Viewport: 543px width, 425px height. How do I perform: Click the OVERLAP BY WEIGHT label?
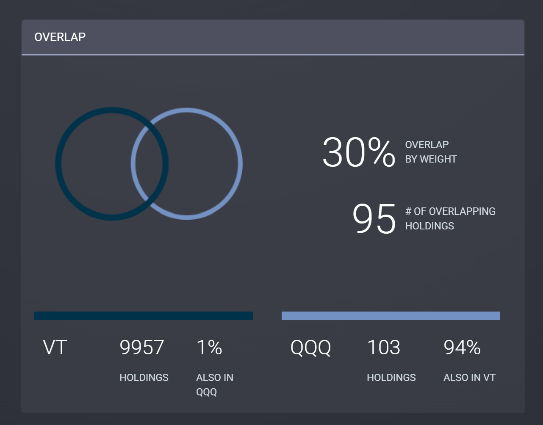point(431,152)
